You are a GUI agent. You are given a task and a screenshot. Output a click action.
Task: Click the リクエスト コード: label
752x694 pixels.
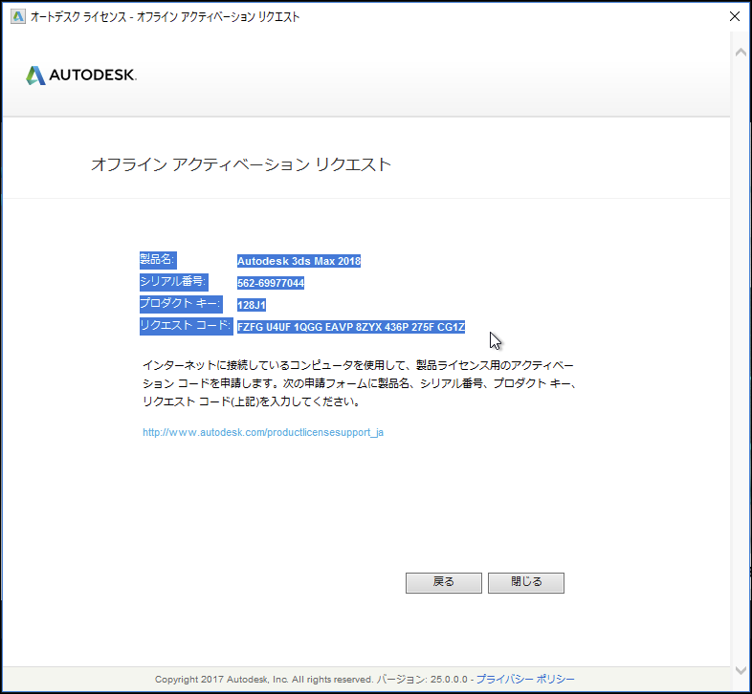[x=186, y=326]
